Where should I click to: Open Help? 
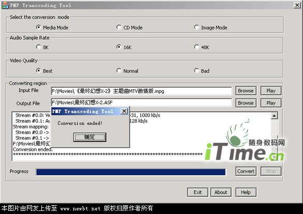pos(246,192)
